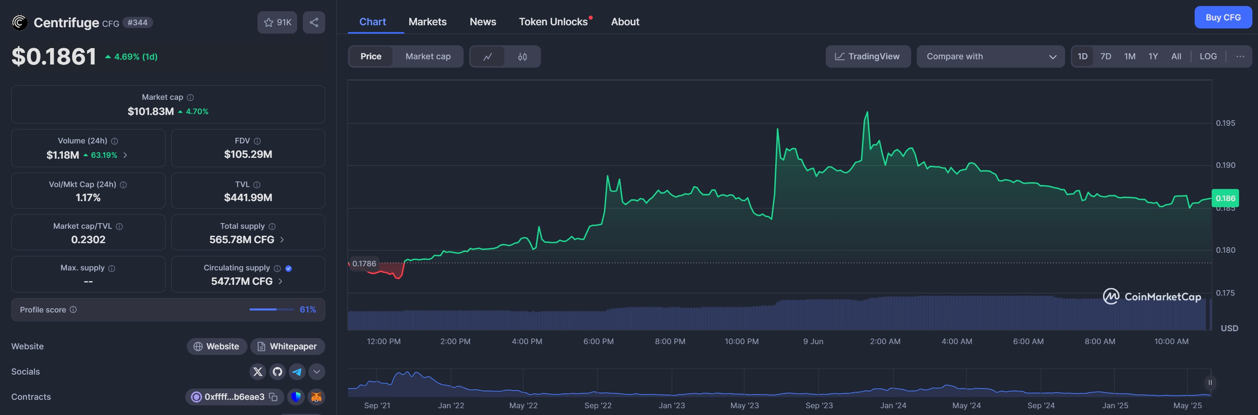Open the Markets tab

pos(427,22)
